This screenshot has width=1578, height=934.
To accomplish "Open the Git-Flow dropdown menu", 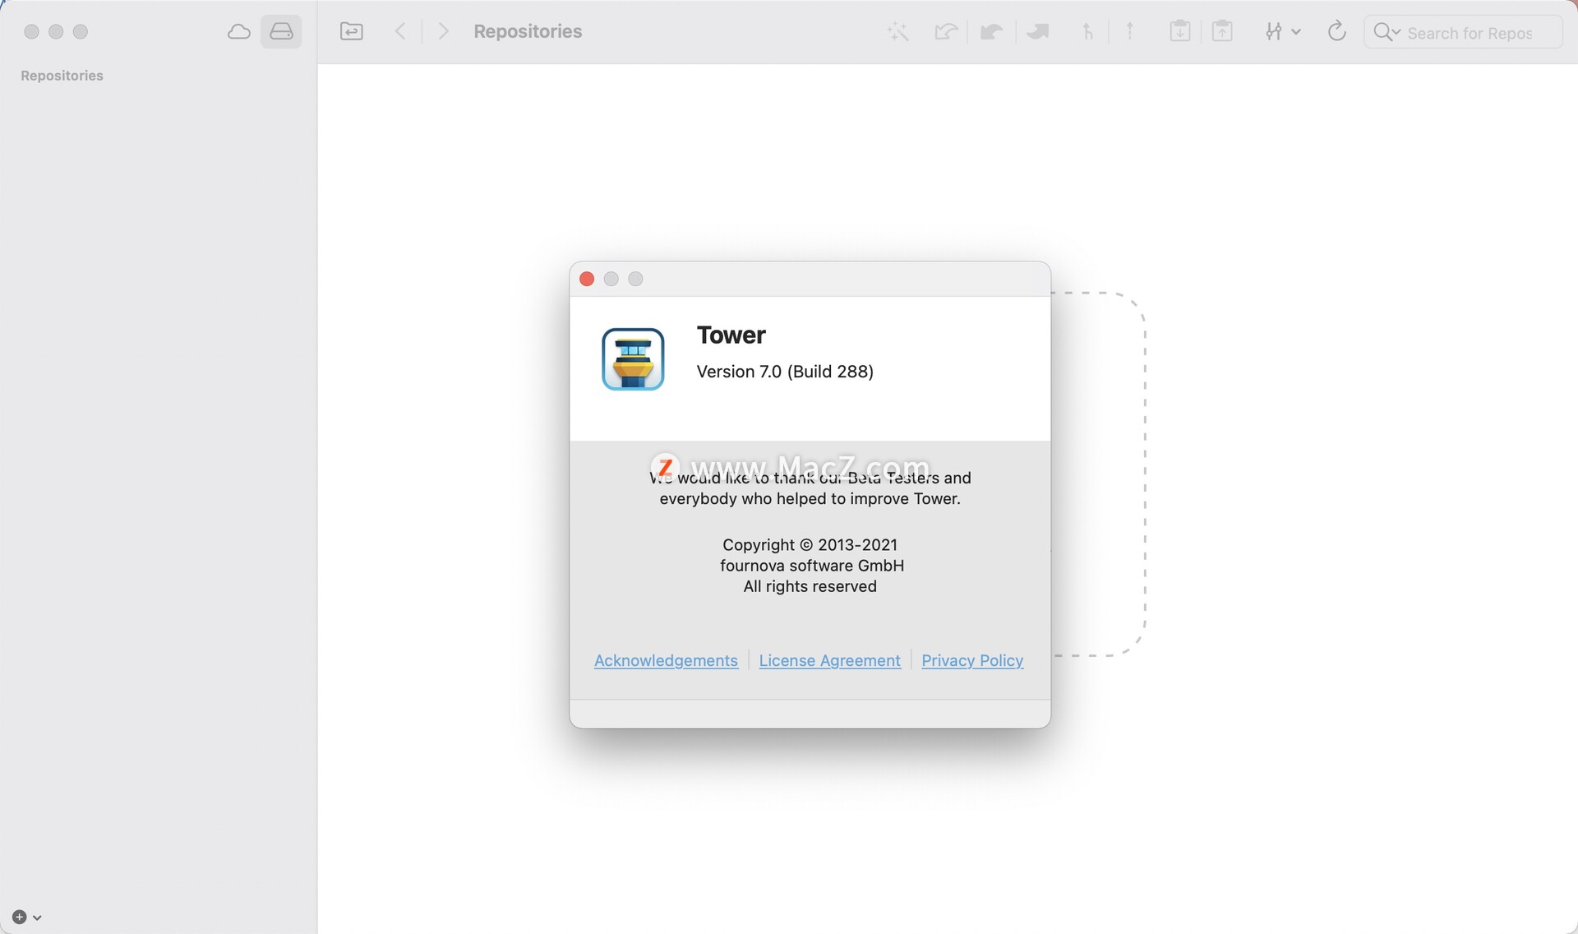I will click(1282, 32).
